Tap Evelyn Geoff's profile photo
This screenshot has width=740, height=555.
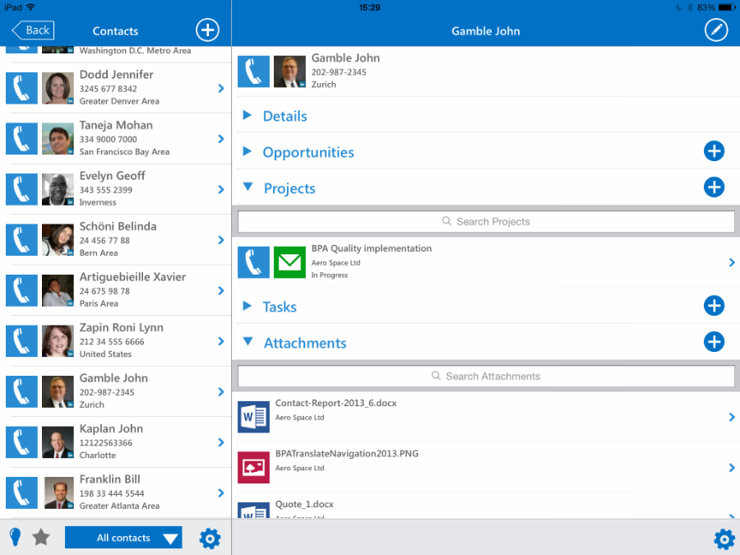pos(58,189)
